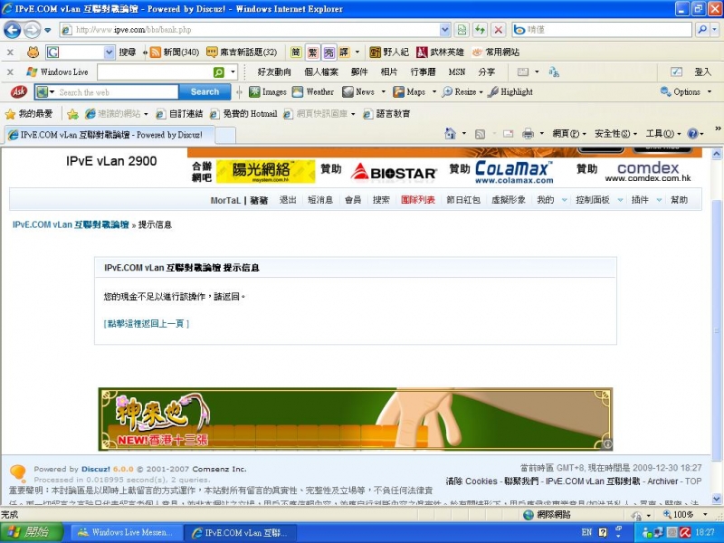
Task: Click the Print icon in command bar
Action: 528,134
